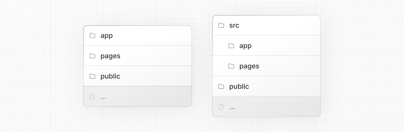Screen dimensions: 404x132
Task: Select the pages label nested under src
Action: tap(249, 66)
